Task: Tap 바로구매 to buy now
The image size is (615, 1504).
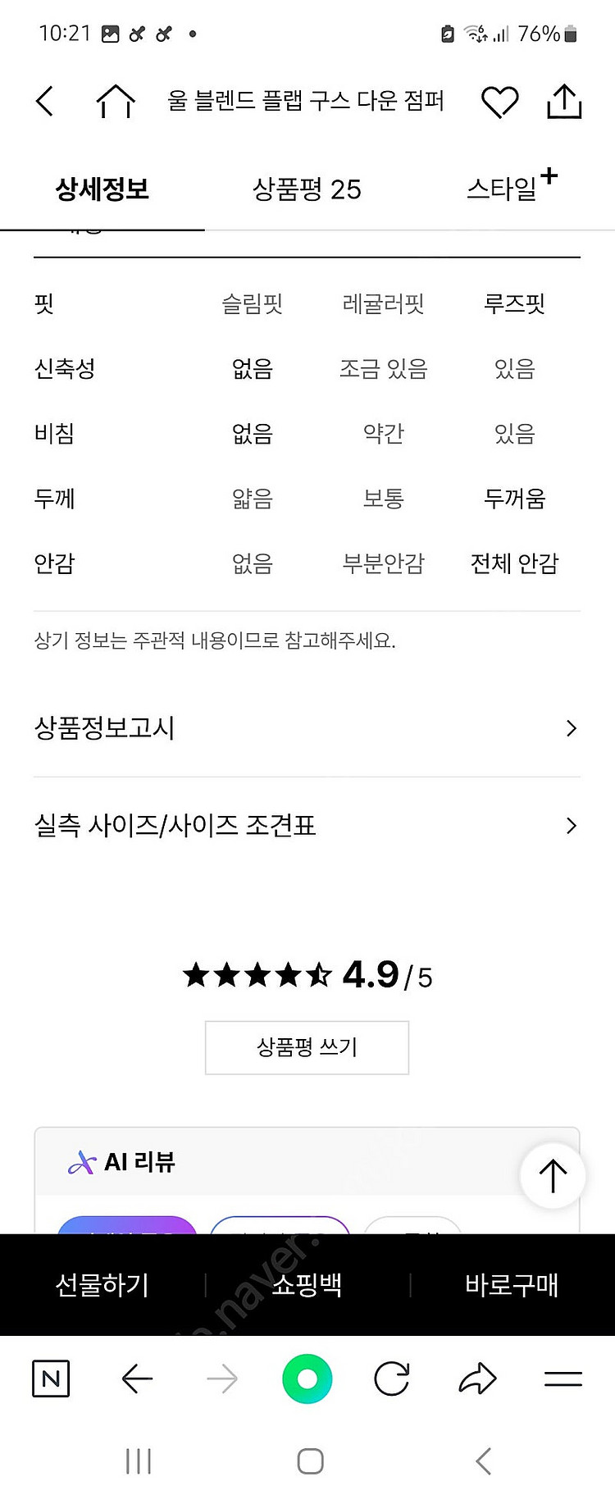Action: click(x=512, y=1285)
